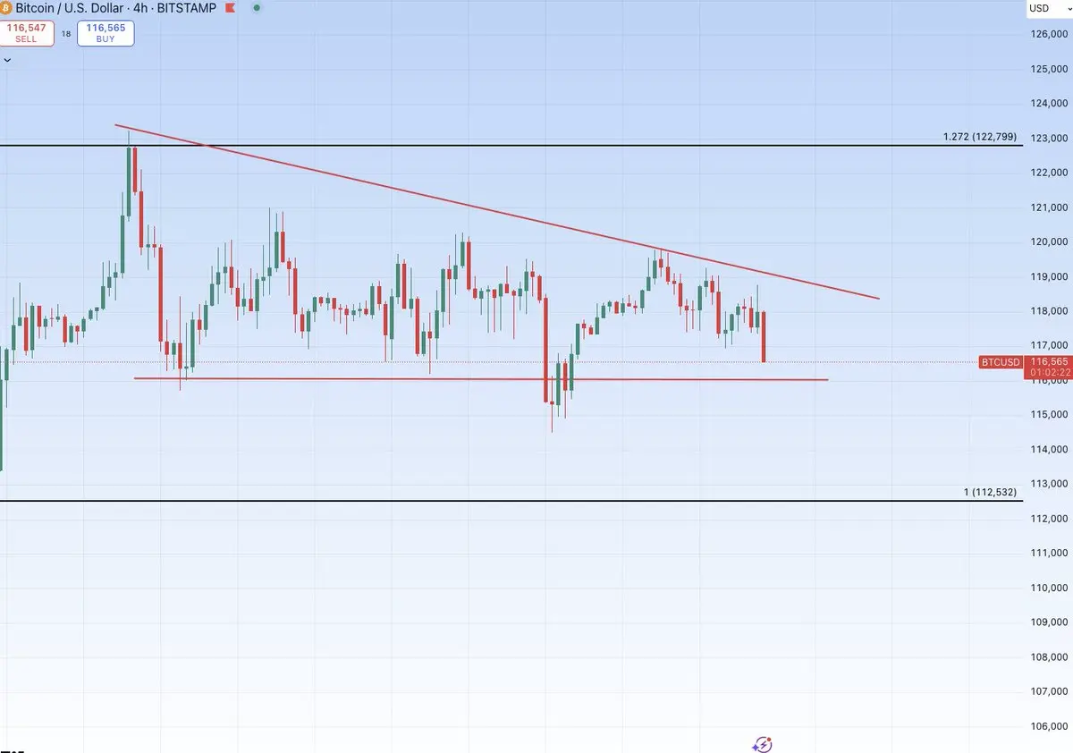The width and height of the screenshot is (1073, 753).
Task: Click the 120,000 price axis label
Action: pyautogui.click(x=1050, y=241)
